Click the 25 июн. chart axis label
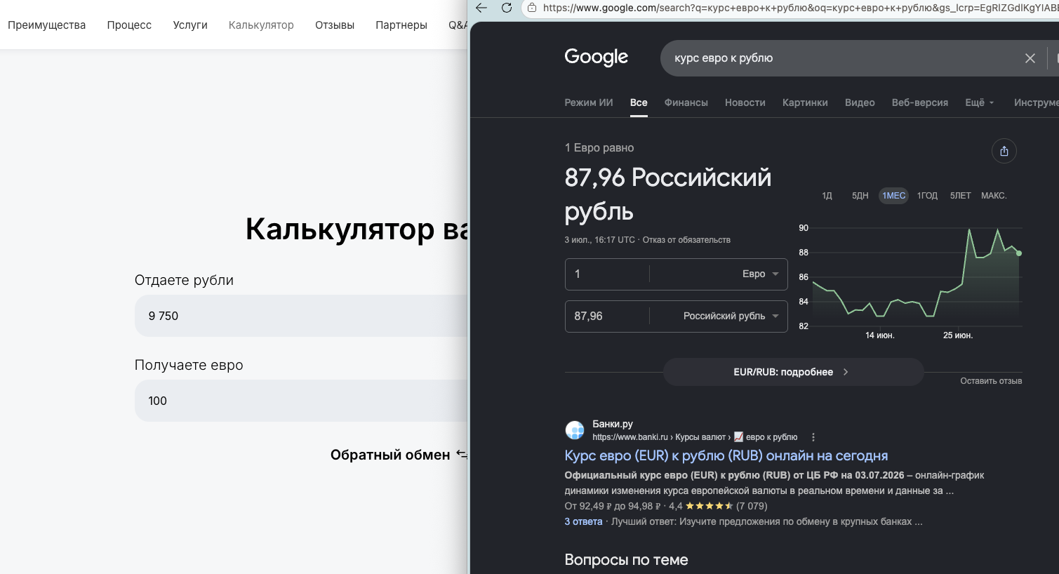1059x574 pixels. coord(958,335)
